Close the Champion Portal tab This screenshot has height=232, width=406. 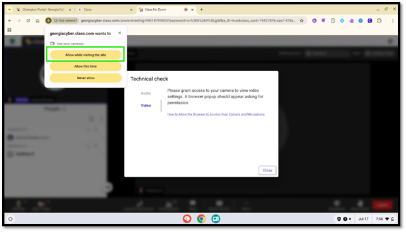pyautogui.click(x=70, y=9)
